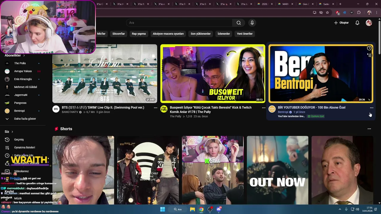Click Bentropi channel avatar under video
This screenshot has height=214, width=381.
[272, 109]
